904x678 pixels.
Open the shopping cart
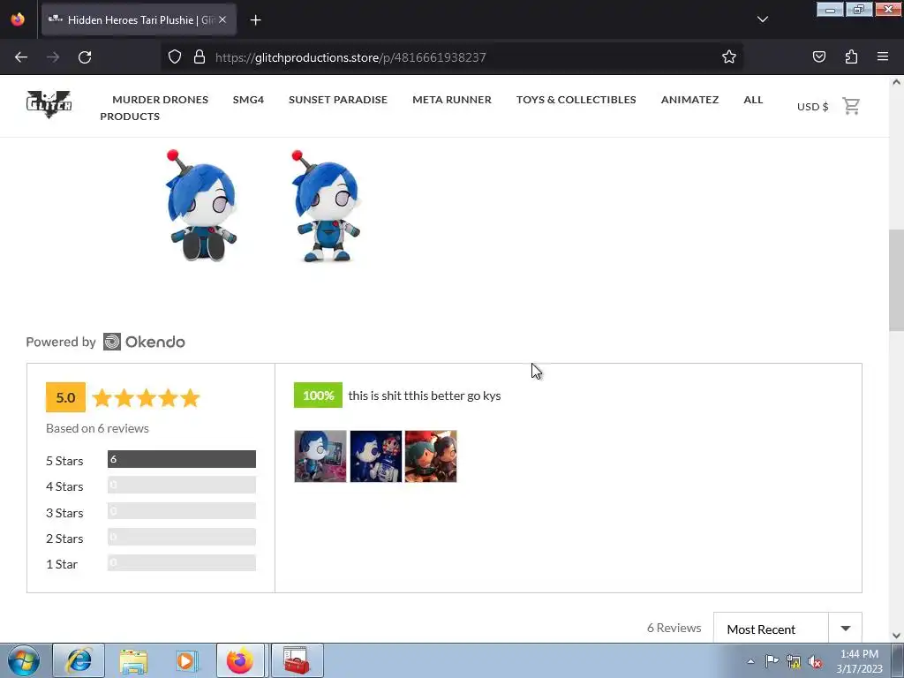coord(851,106)
